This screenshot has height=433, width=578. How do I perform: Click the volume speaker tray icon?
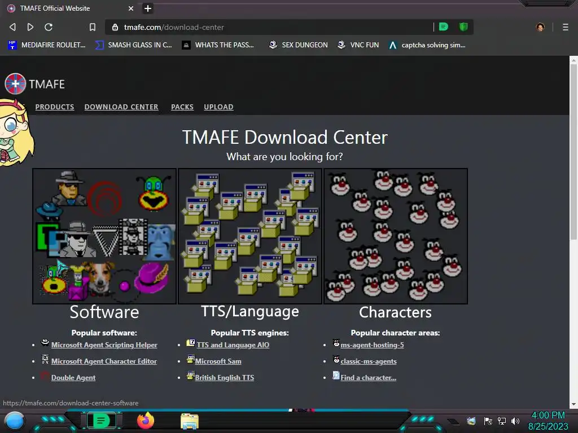515,421
